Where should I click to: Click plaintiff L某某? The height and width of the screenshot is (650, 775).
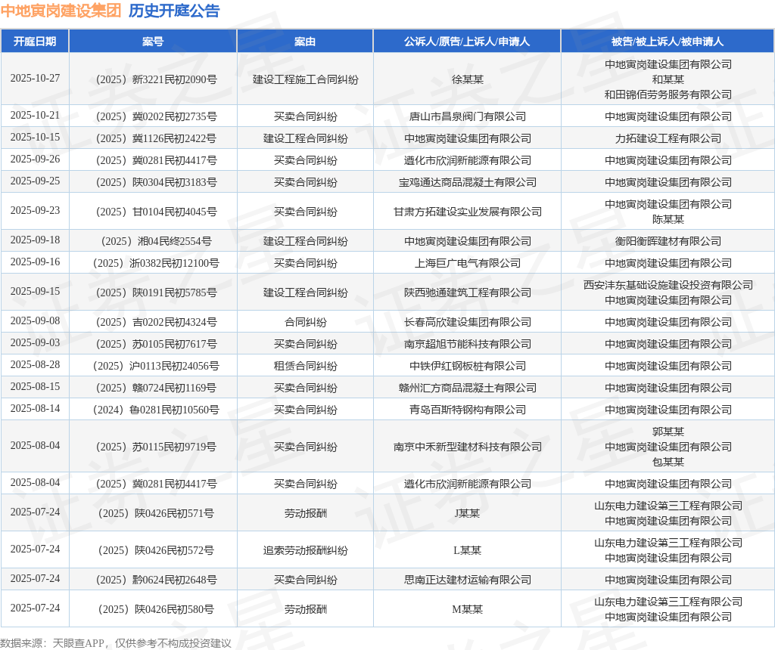(x=468, y=550)
